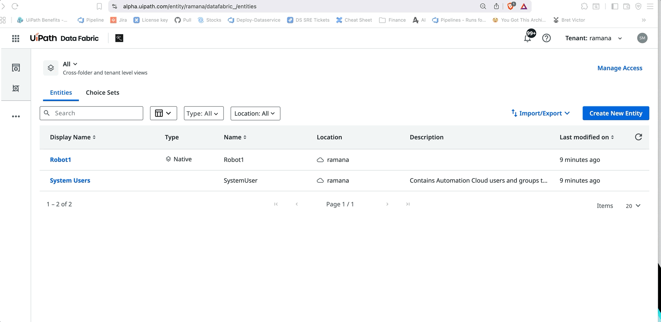Open the DS SRE Tickets bookmark
Screen dimensions: 661x322
point(308,20)
